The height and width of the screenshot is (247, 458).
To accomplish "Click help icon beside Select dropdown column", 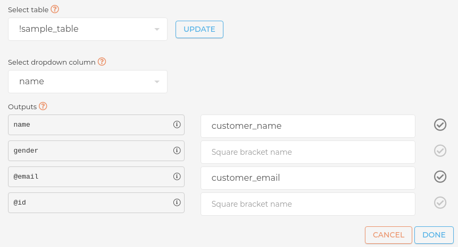I will pyautogui.click(x=102, y=61).
